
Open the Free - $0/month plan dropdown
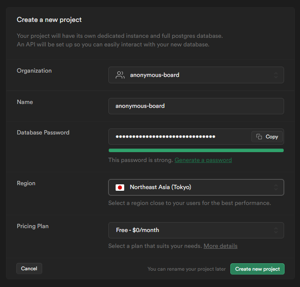pyautogui.click(x=196, y=230)
